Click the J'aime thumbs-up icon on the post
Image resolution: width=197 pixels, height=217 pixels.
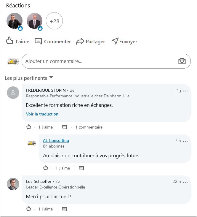pos(9,41)
